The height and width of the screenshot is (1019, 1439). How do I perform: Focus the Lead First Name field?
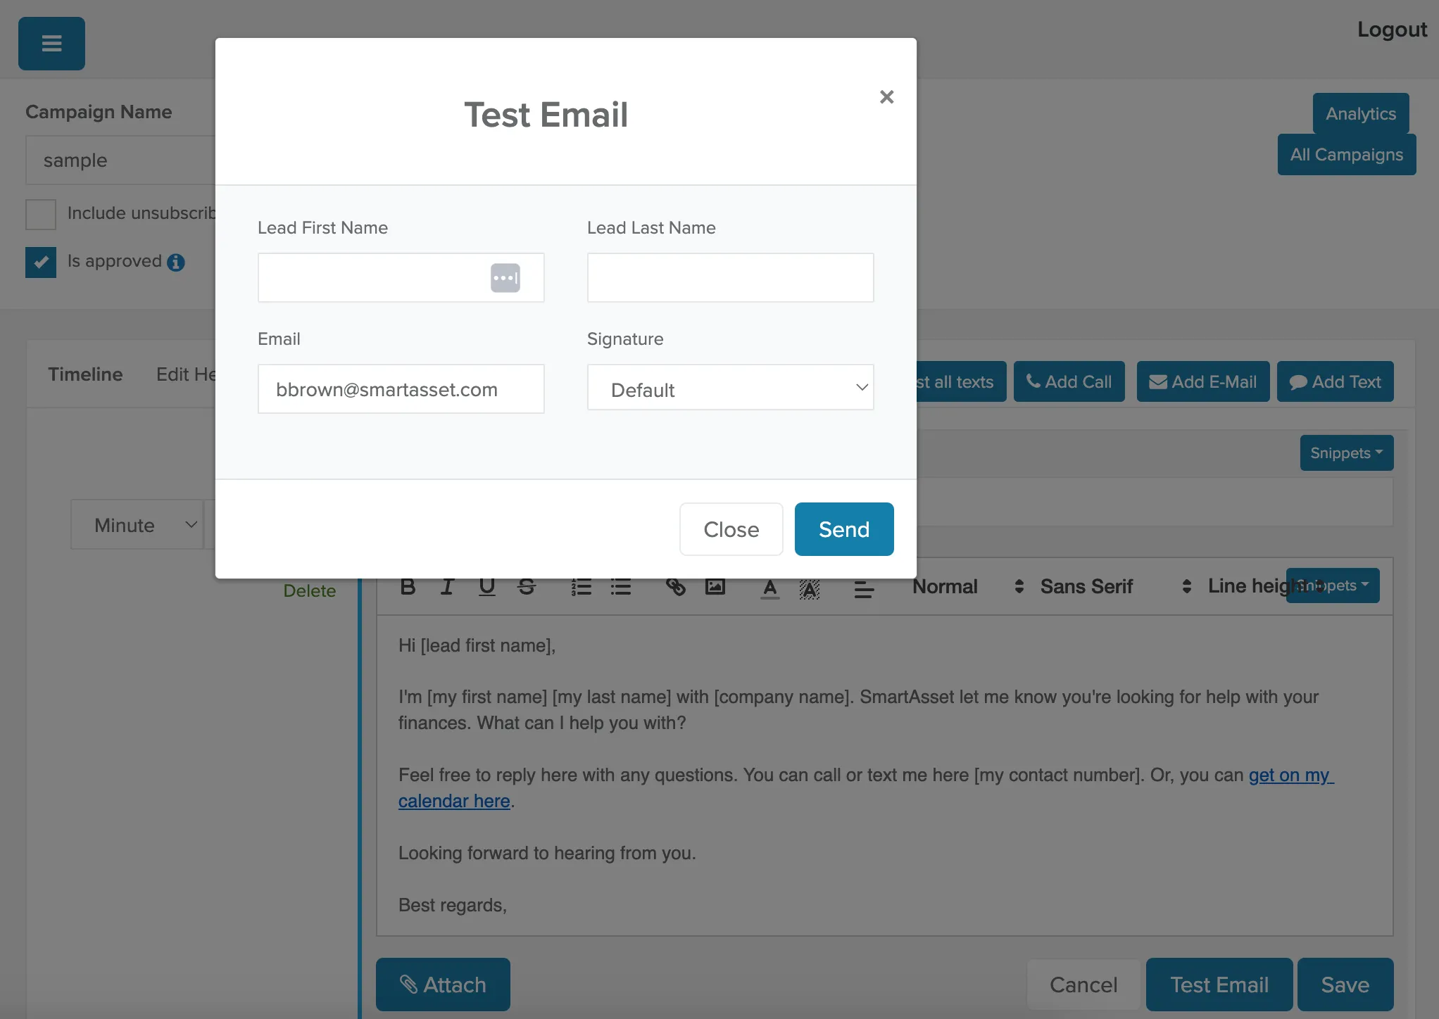pyautogui.click(x=401, y=277)
